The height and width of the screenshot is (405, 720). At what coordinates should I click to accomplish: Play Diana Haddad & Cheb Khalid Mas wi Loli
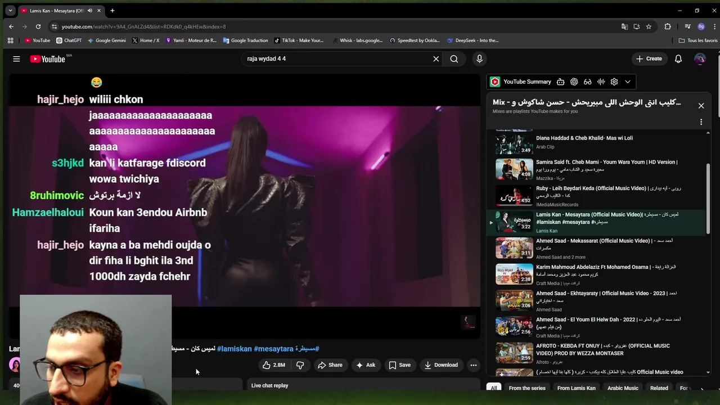pyautogui.click(x=596, y=142)
